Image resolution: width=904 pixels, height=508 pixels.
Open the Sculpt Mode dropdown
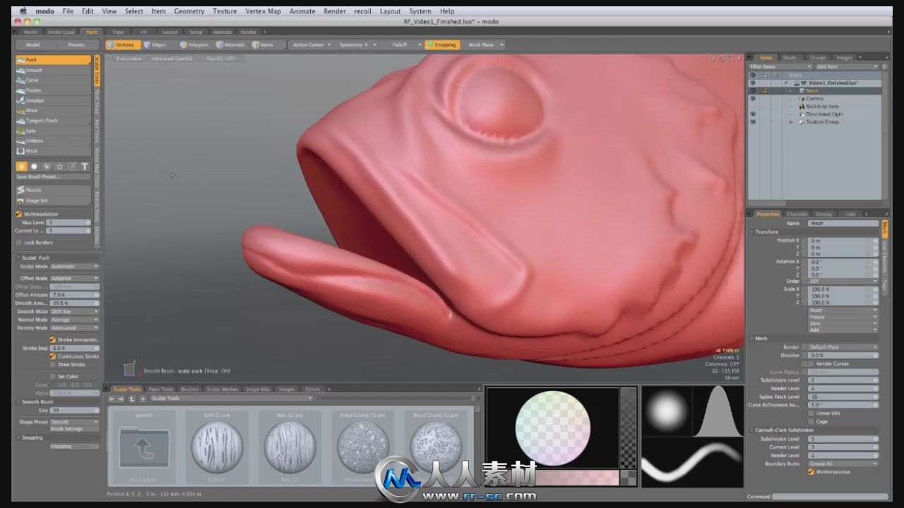75,267
